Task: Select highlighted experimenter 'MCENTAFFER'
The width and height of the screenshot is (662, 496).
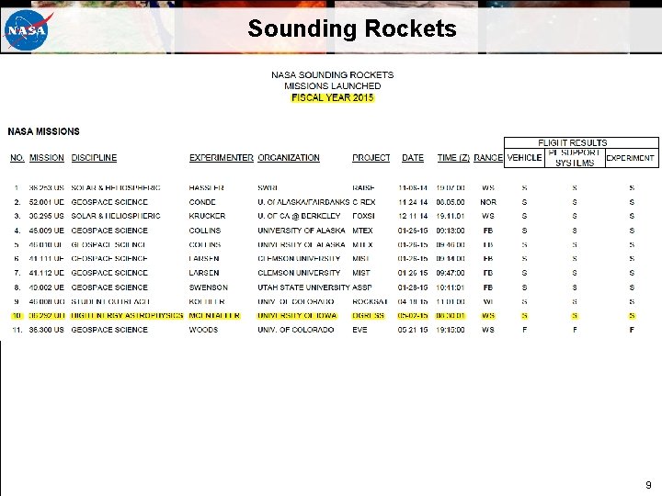Action: [x=214, y=316]
